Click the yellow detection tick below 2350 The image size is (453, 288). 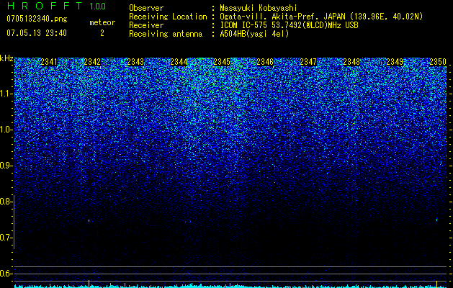point(437,283)
